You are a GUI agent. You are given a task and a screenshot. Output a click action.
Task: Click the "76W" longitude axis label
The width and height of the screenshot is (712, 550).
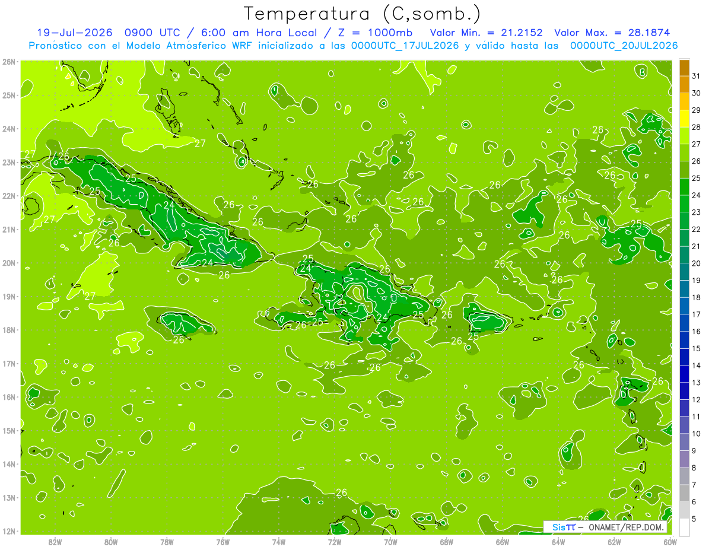pyautogui.click(x=223, y=542)
